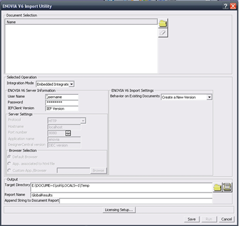Click the Custom App./Browser path field

click(x=74, y=171)
